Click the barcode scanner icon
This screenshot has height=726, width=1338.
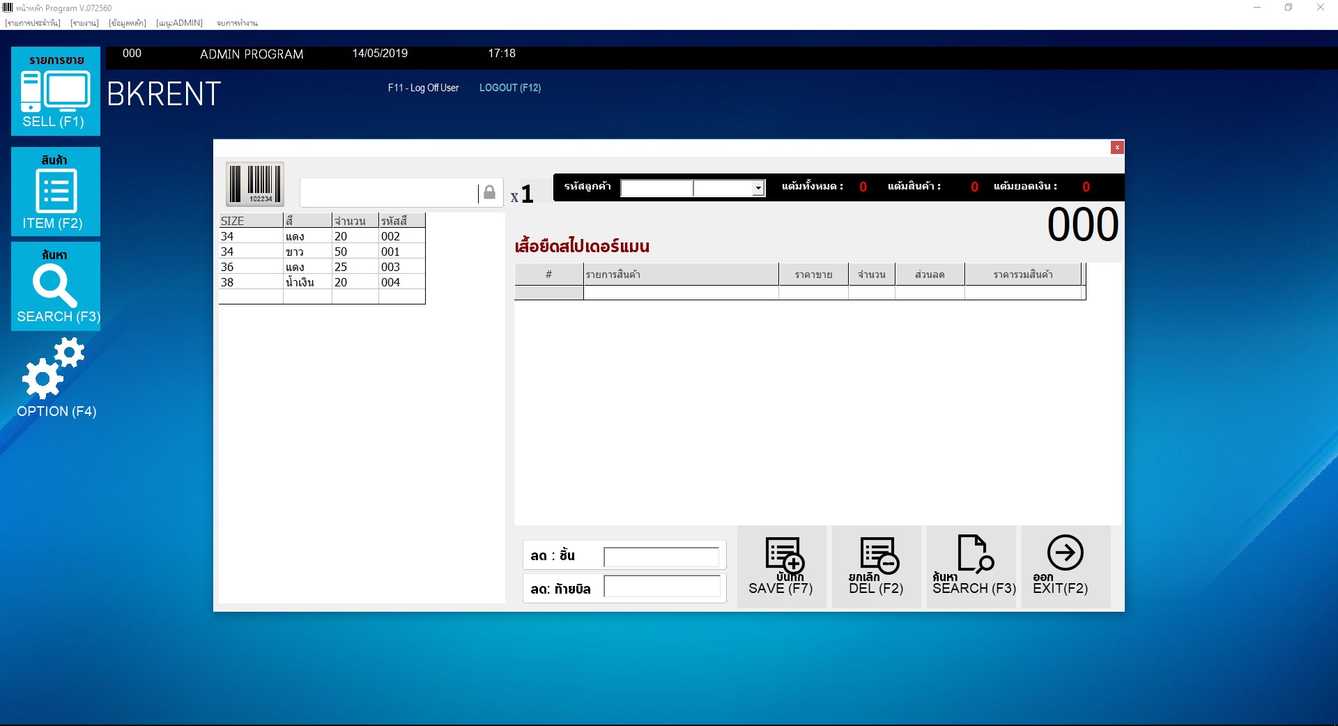[255, 185]
